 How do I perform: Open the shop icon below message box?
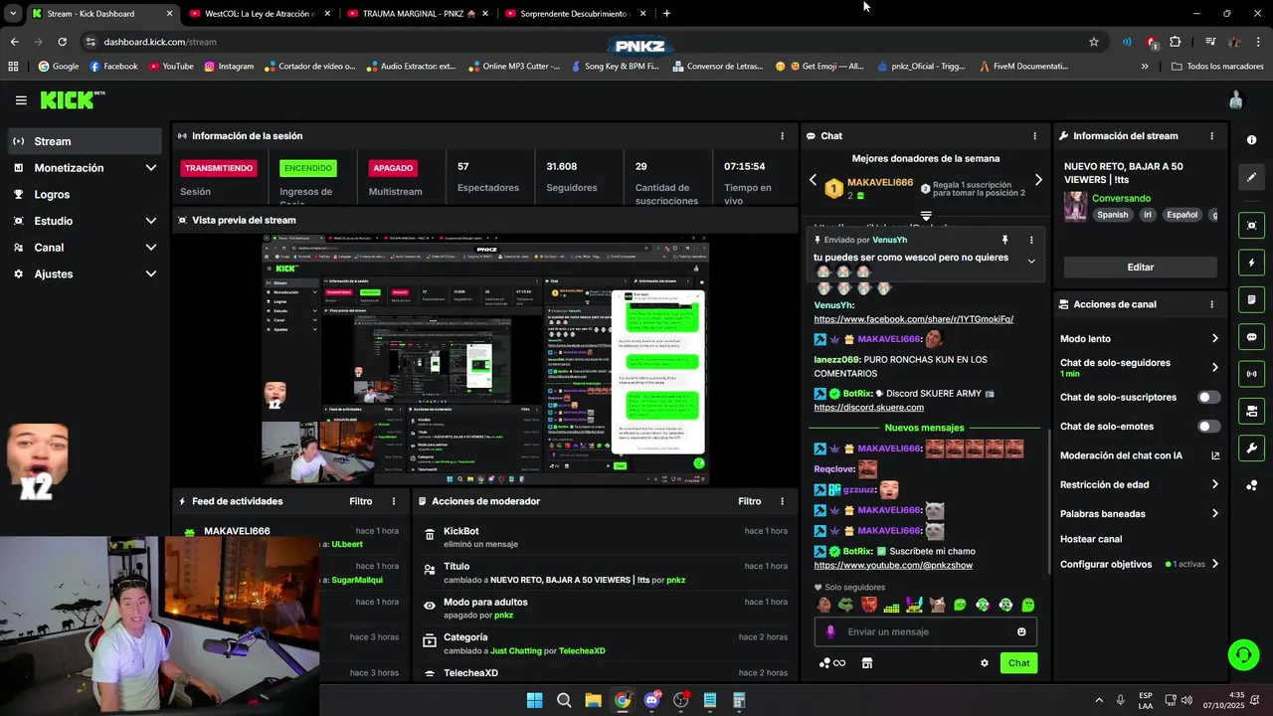[866, 663]
